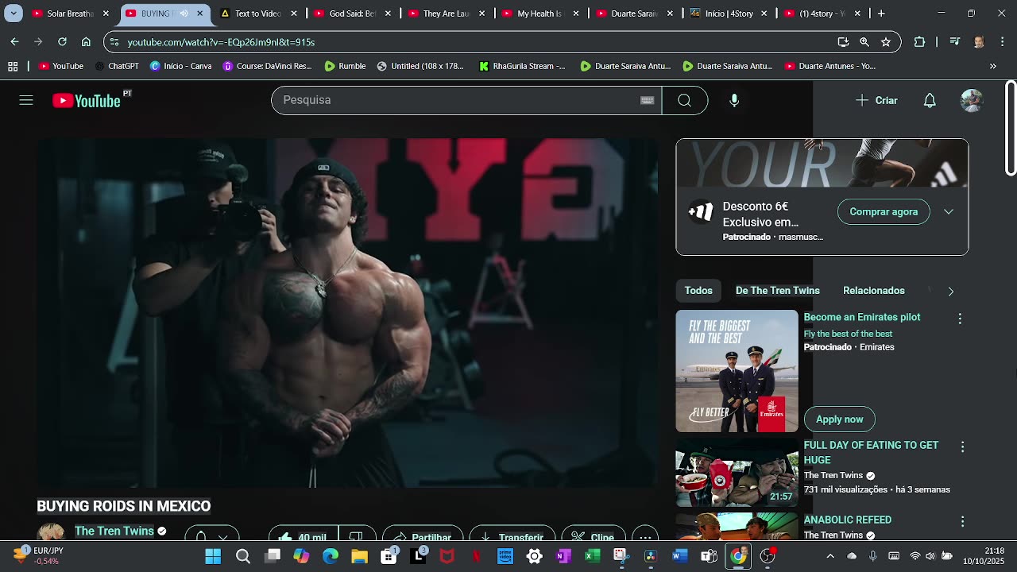Show hidden system tray icons
1017x572 pixels.
[x=830, y=556]
